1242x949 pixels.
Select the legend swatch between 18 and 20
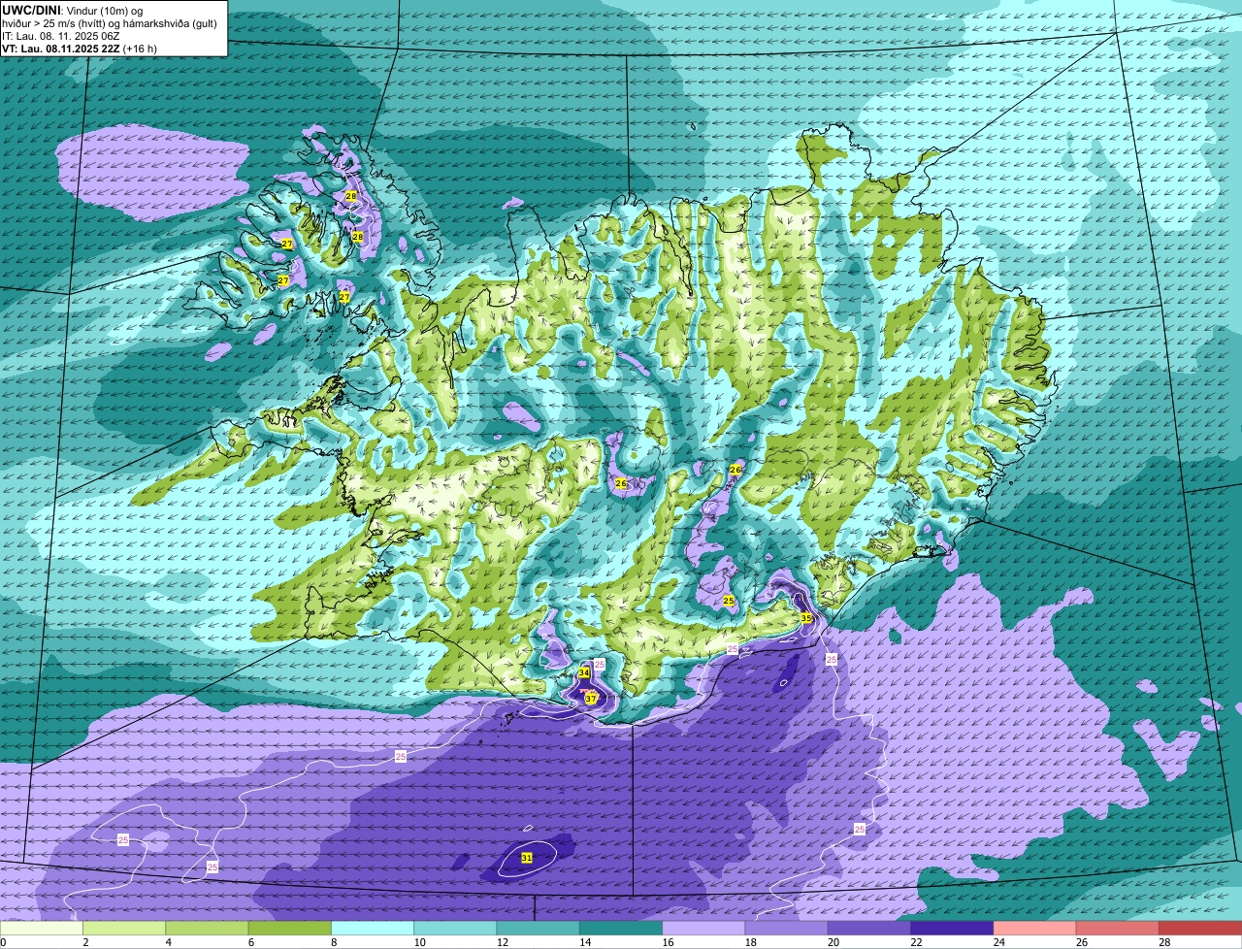786,929
